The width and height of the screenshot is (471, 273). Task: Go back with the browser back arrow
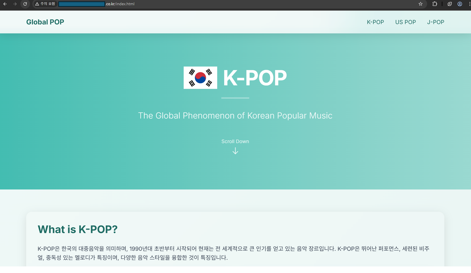click(x=5, y=4)
